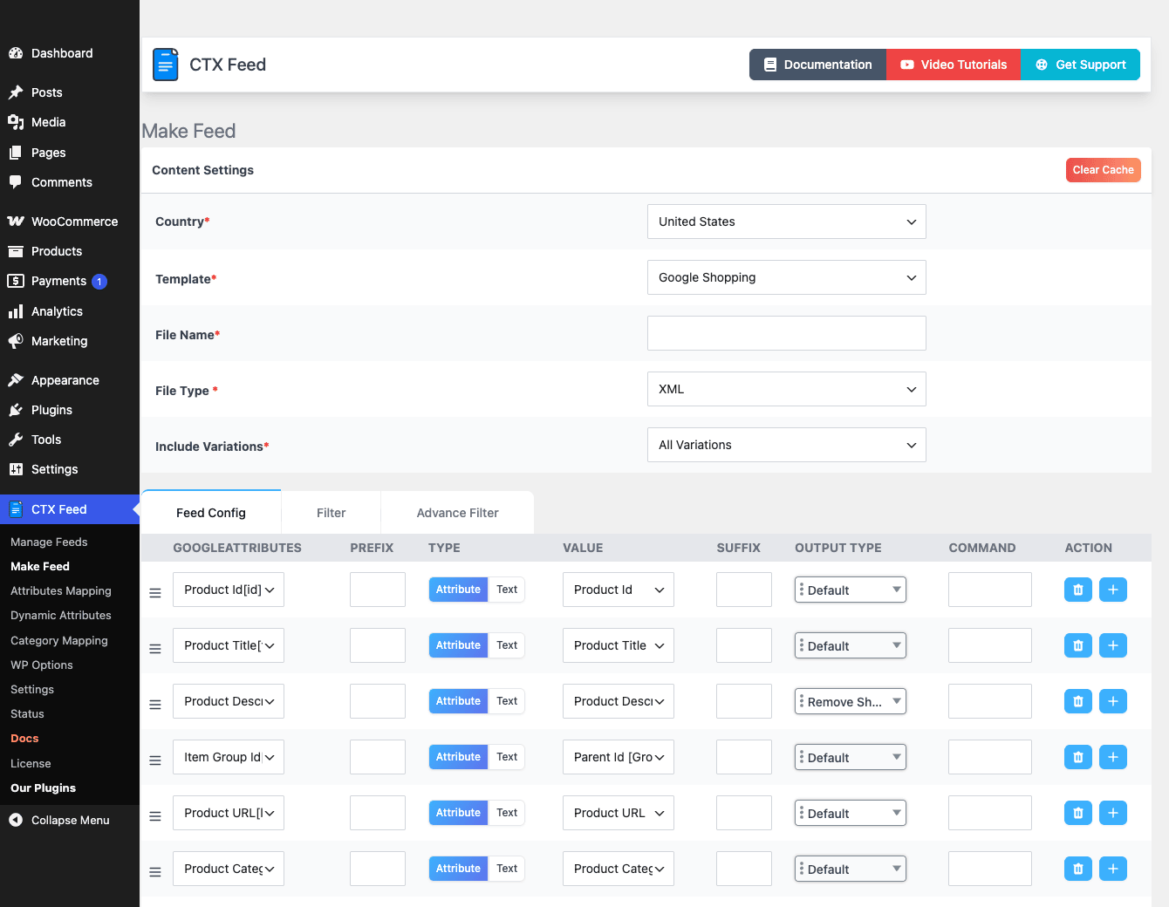The image size is (1169, 907).
Task: Open the Country dropdown
Action: 786,222
